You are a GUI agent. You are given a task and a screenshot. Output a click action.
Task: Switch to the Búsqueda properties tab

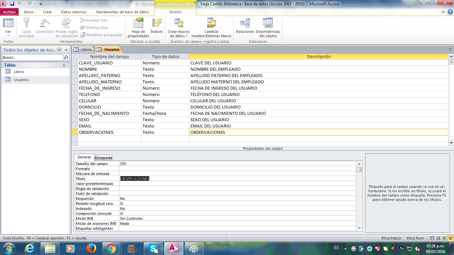103,158
